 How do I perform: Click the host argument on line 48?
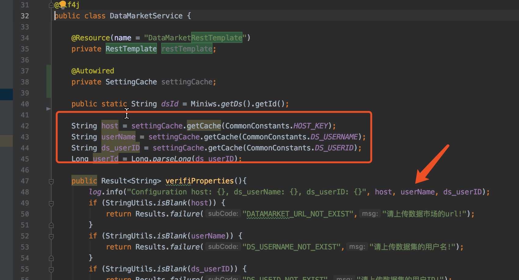383,192
